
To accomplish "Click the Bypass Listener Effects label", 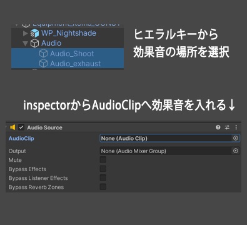I will pyautogui.click(x=38, y=178).
